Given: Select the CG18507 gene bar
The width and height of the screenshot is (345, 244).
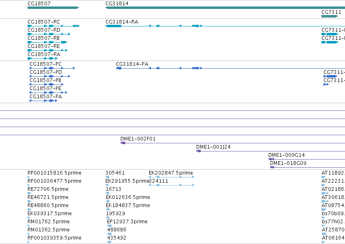Looking at the screenshot, I should 53,8.
